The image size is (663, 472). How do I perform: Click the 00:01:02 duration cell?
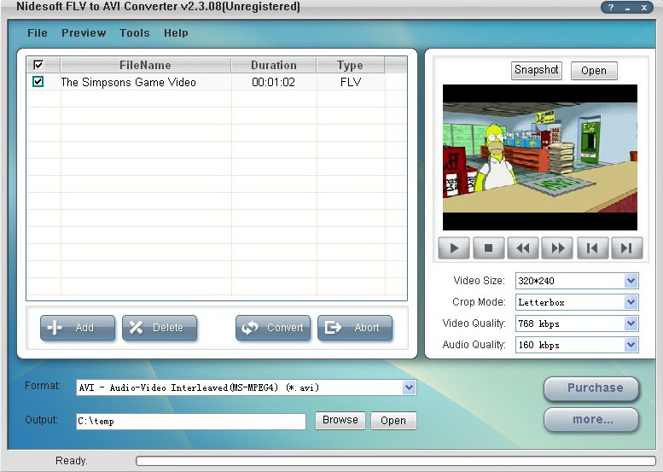274,82
